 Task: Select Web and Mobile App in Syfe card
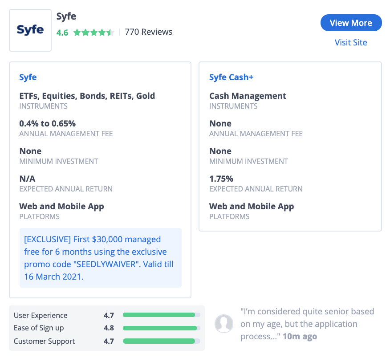[x=62, y=207]
